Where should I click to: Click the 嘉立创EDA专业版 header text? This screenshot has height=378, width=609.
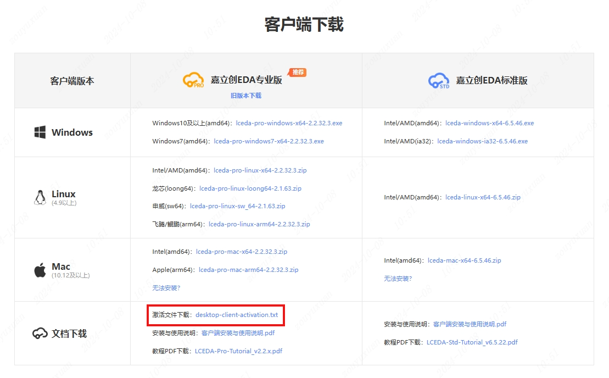coord(246,80)
